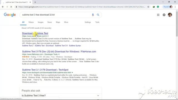The image size is (178, 100).
Task: Open the More search menu
Action: point(66,22)
